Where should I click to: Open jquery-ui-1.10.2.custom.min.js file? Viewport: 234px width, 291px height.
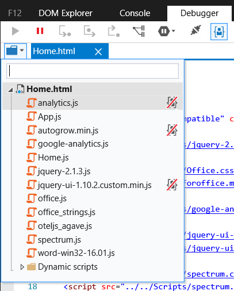point(94,185)
